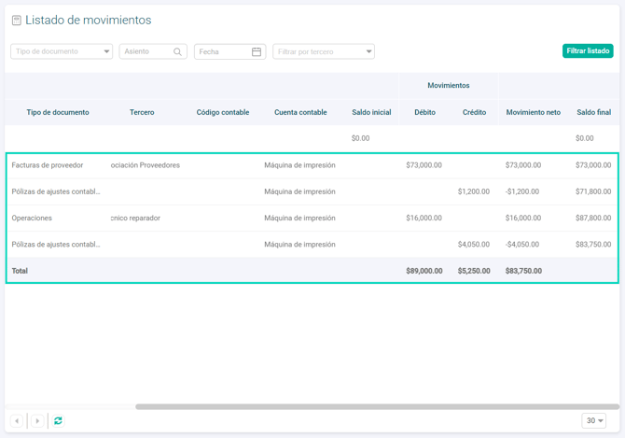Click the Cuenta contable column header
Image resolution: width=625 pixels, height=438 pixels.
300,112
